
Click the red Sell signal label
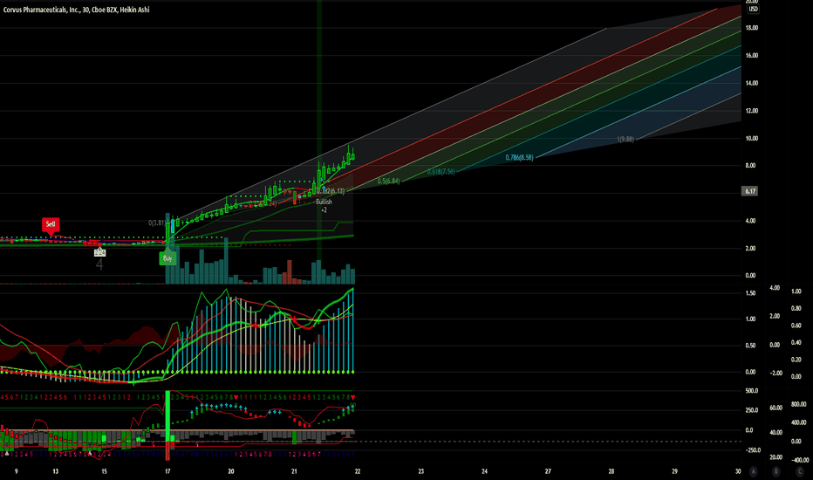tap(51, 224)
